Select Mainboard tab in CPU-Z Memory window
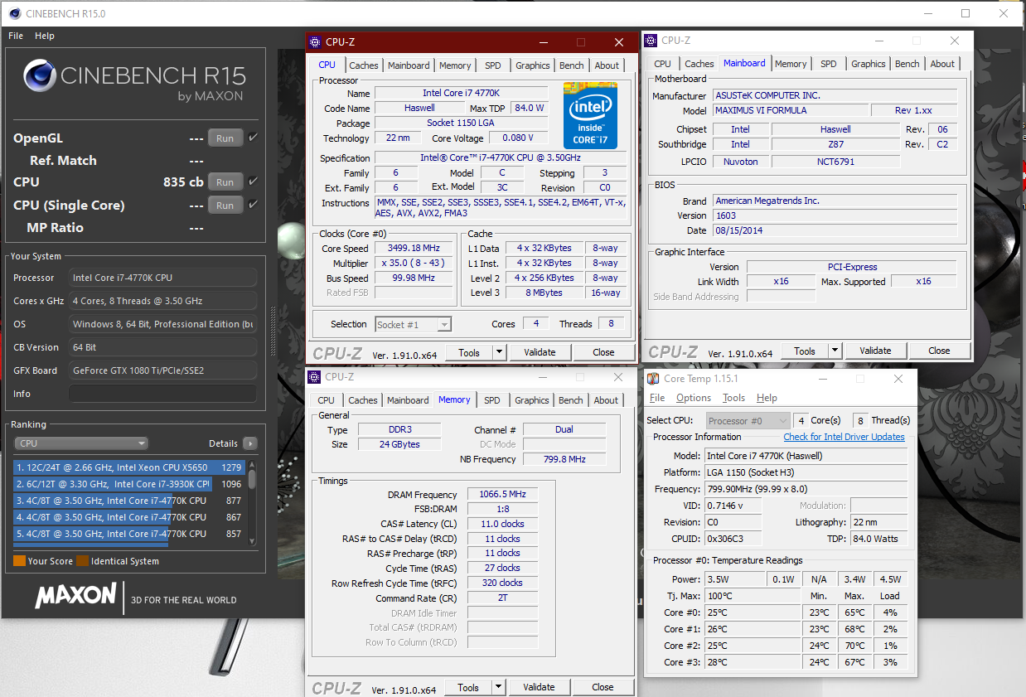Screen dimensions: 1026x697 (409, 400)
